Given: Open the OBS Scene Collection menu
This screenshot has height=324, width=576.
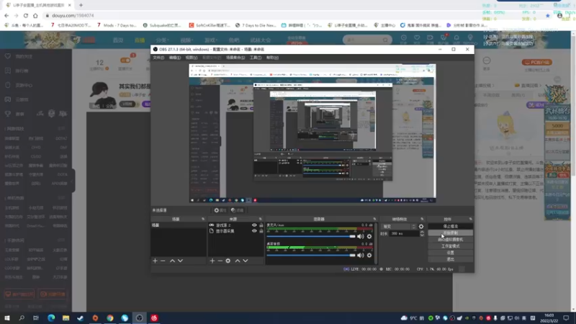Looking at the screenshot, I should [x=235, y=58].
